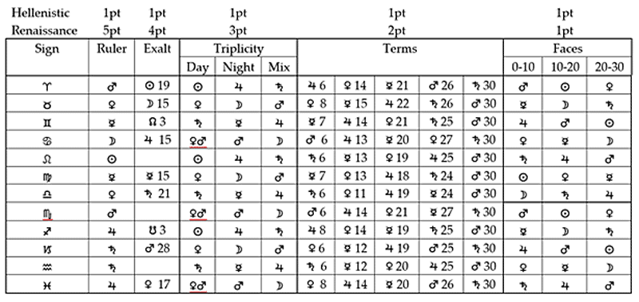The width and height of the screenshot is (639, 302).
Task: Select the Sun symbol in Leo's Ruler cell
Action: click(112, 158)
